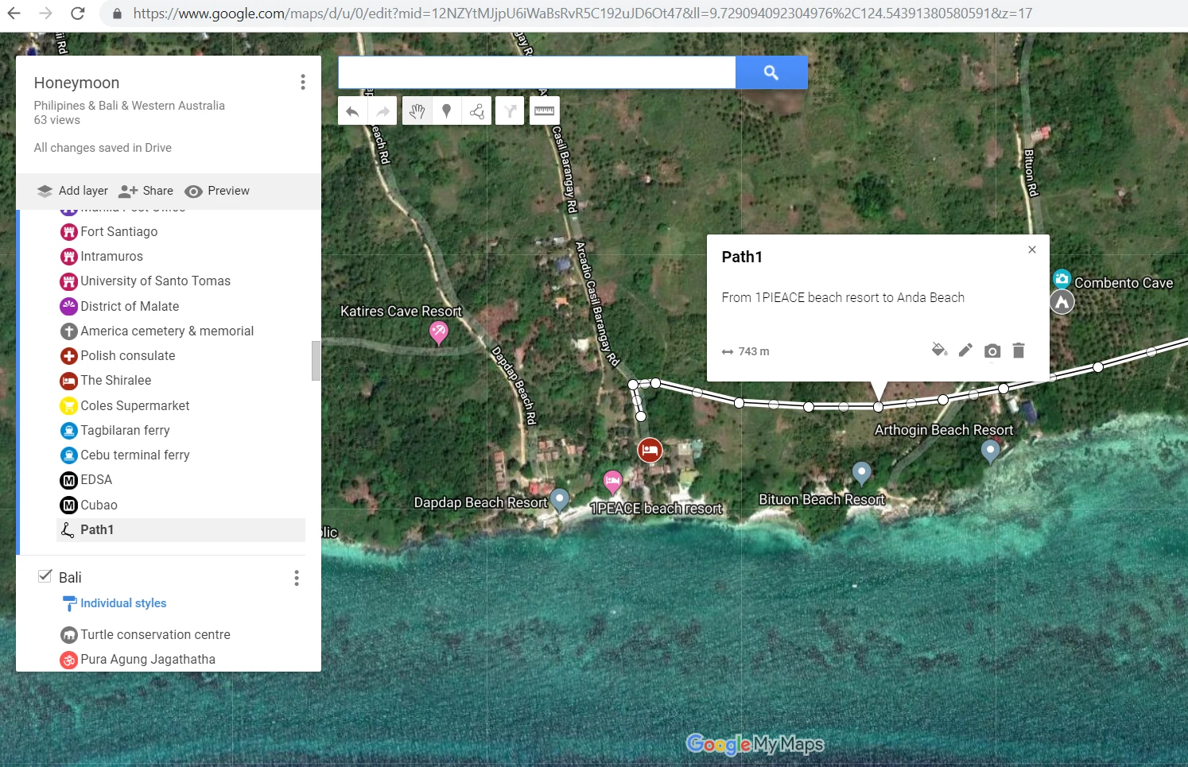1188x767 pixels.
Task: Select the Draw a line tool
Action: (477, 111)
